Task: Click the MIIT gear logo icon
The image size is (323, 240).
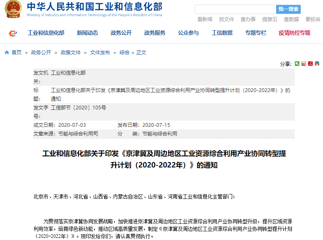Action: tap(13, 33)
